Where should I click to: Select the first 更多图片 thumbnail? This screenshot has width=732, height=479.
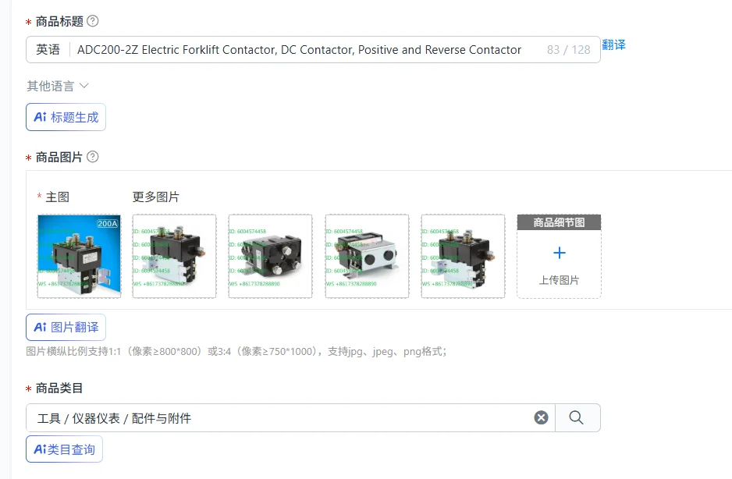pos(175,257)
